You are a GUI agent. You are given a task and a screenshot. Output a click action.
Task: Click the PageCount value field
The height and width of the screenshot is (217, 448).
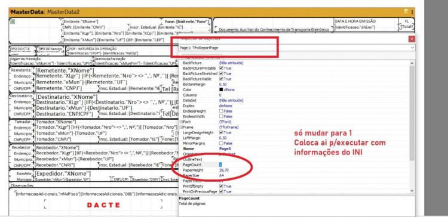(x=314, y=165)
